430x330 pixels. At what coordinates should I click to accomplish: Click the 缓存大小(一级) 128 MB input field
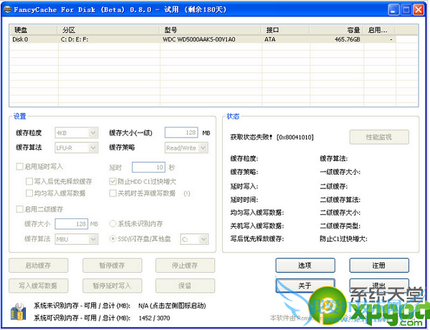181,132
